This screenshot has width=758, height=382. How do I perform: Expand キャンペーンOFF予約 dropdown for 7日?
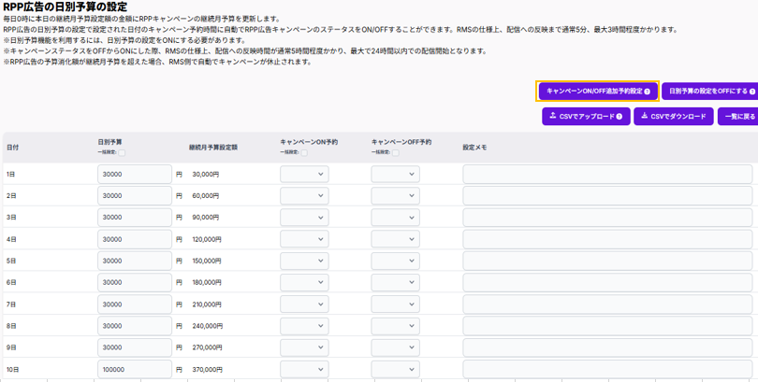pyautogui.click(x=395, y=304)
